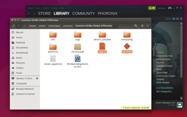The height and width of the screenshot is (117, 187).
Task: Open Support link in Steam
Action: pos(160,79)
